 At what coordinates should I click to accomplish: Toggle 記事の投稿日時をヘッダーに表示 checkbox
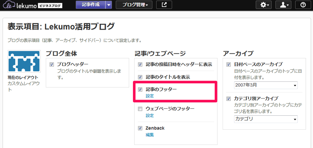pos(140,64)
